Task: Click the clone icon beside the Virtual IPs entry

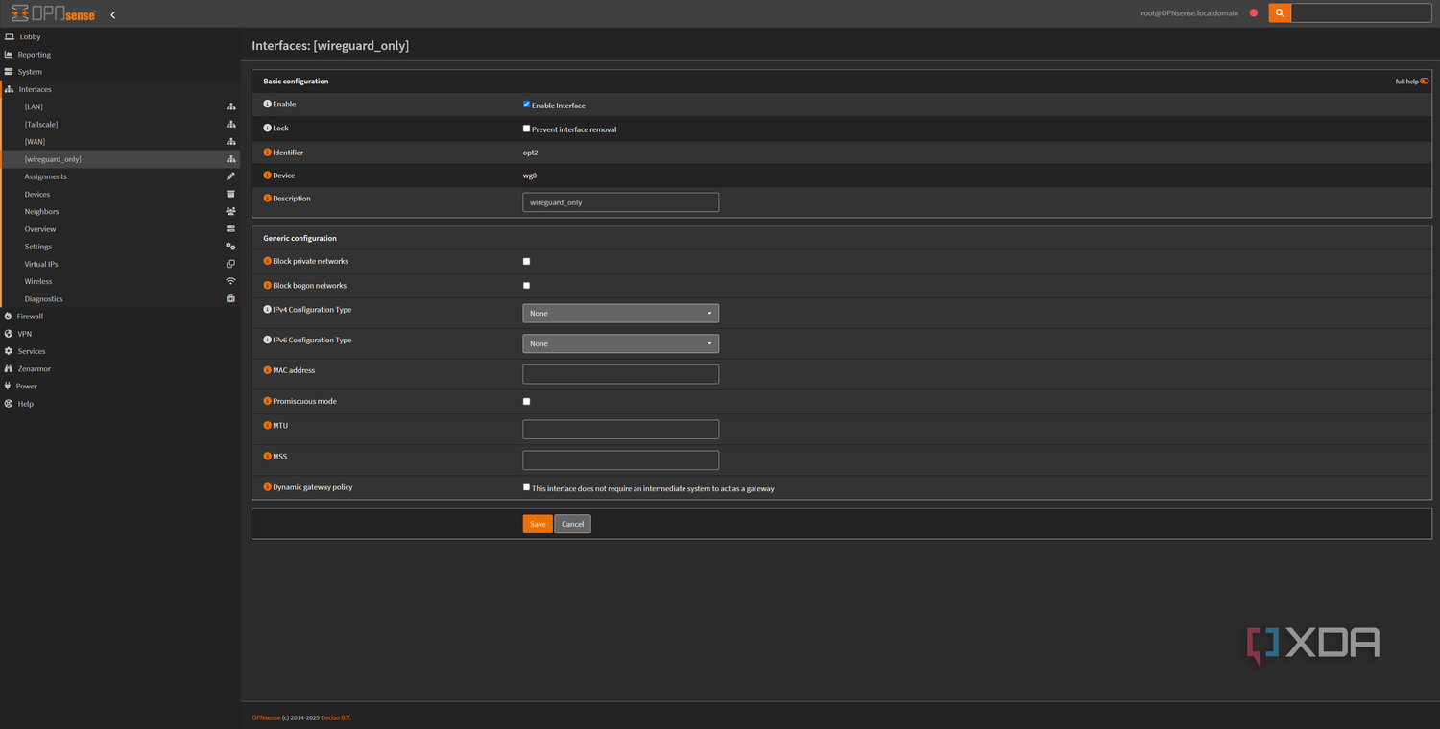Action: [230, 264]
